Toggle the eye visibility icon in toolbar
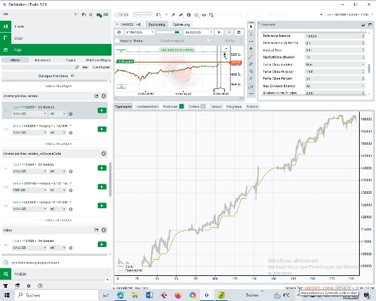This screenshot has height=301, width=376. point(204,15)
